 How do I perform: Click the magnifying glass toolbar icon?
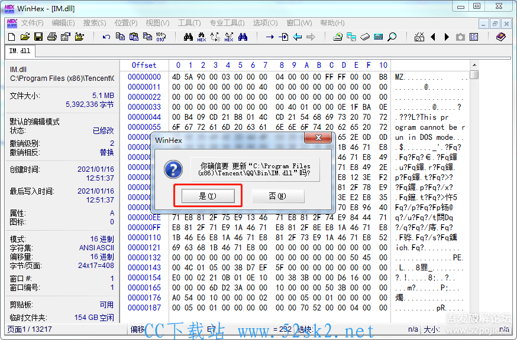click(x=392, y=37)
